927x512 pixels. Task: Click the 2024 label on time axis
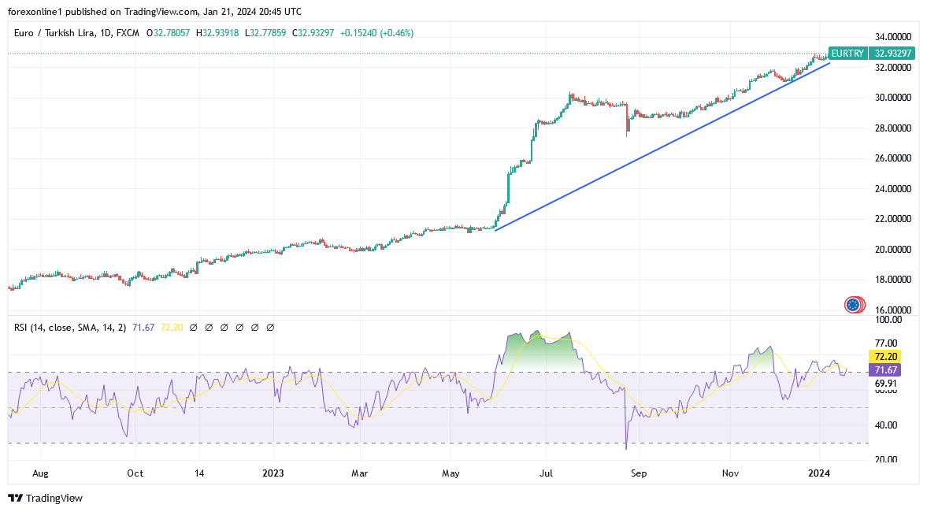(819, 473)
